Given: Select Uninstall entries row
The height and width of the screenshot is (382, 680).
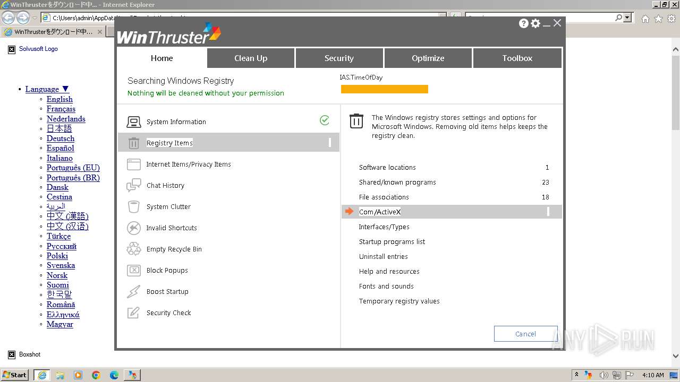Looking at the screenshot, I should click(452, 257).
